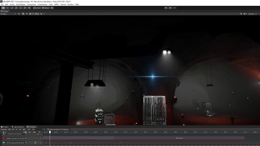Select the Scale tool
Viewport: 260px width, 146px height.
[x=16, y=8]
